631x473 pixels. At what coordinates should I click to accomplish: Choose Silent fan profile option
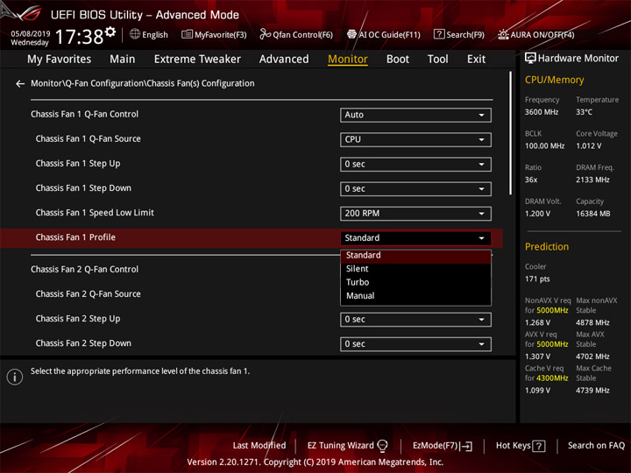(x=415, y=269)
